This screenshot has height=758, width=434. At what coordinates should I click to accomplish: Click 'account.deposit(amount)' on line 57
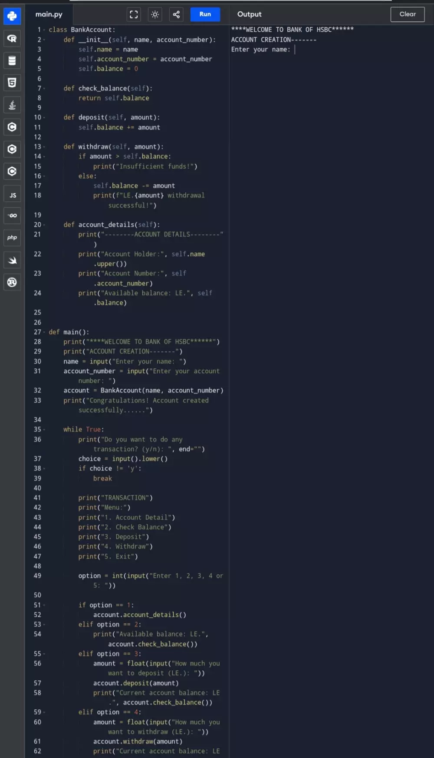tap(136, 683)
